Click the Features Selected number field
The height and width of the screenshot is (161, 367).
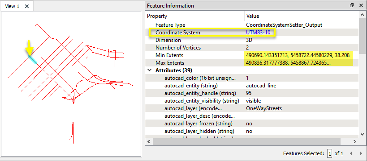(x=330, y=153)
